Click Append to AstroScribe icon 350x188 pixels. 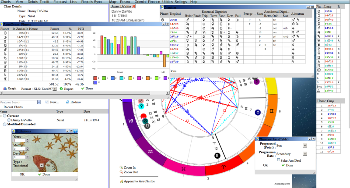click(121, 181)
